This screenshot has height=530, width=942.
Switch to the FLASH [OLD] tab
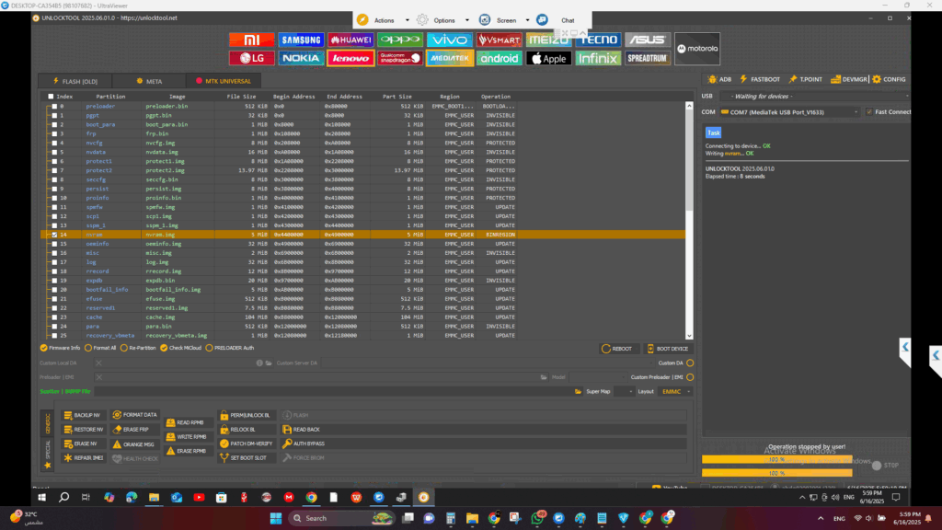pos(75,81)
